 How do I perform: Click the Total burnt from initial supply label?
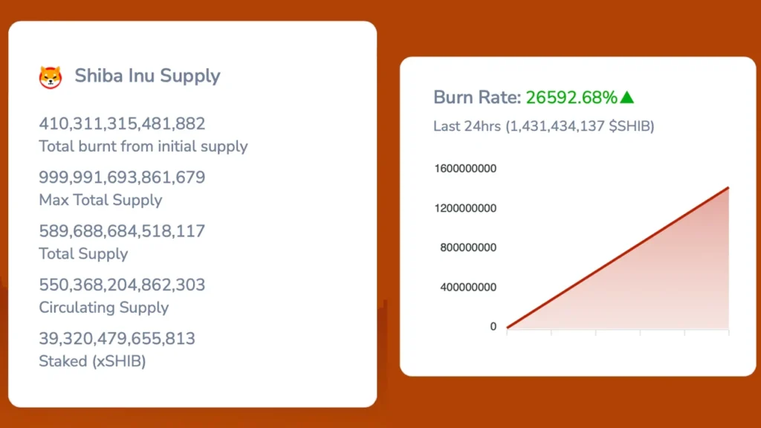coord(143,146)
